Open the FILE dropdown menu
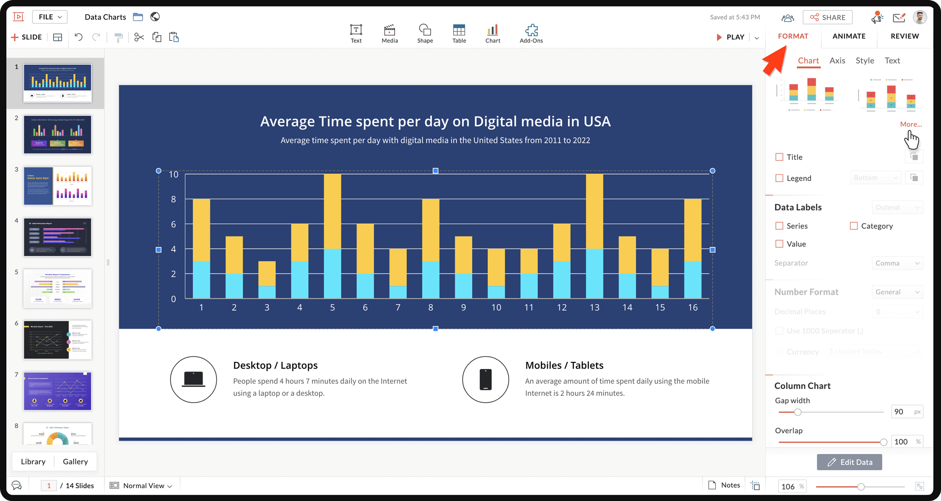The image size is (941, 501). tap(50, 17)
